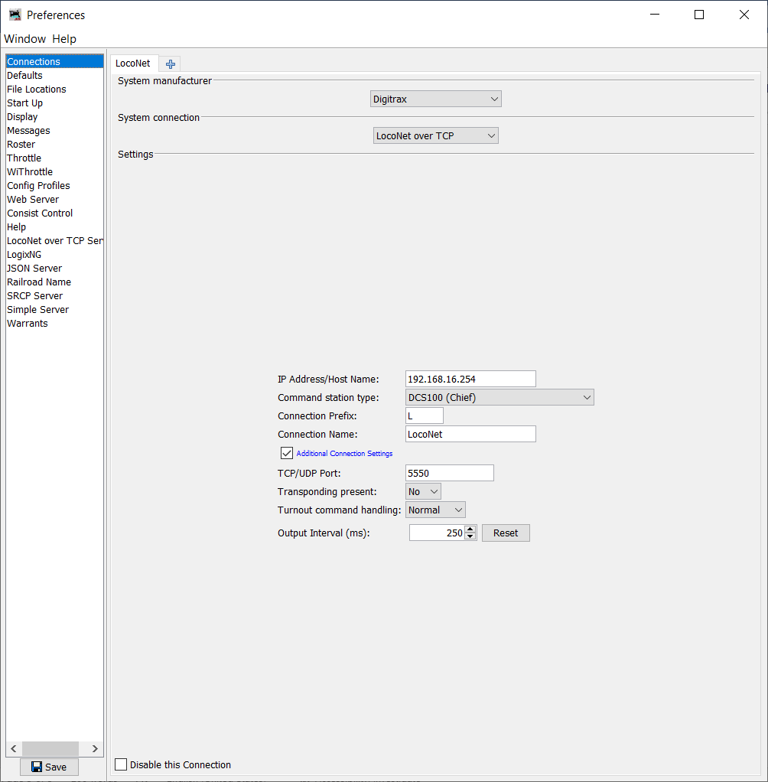Select Messages preferences item

click(55, 131)
